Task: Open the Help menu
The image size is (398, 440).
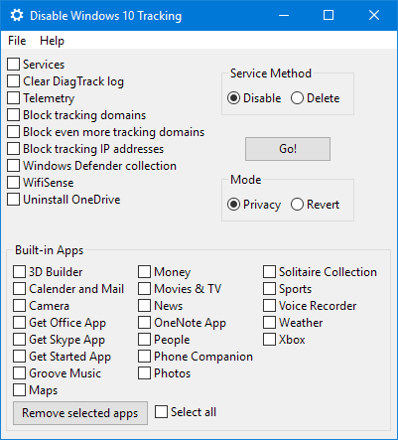Action: pyautogui.click(x=52, y=41)
